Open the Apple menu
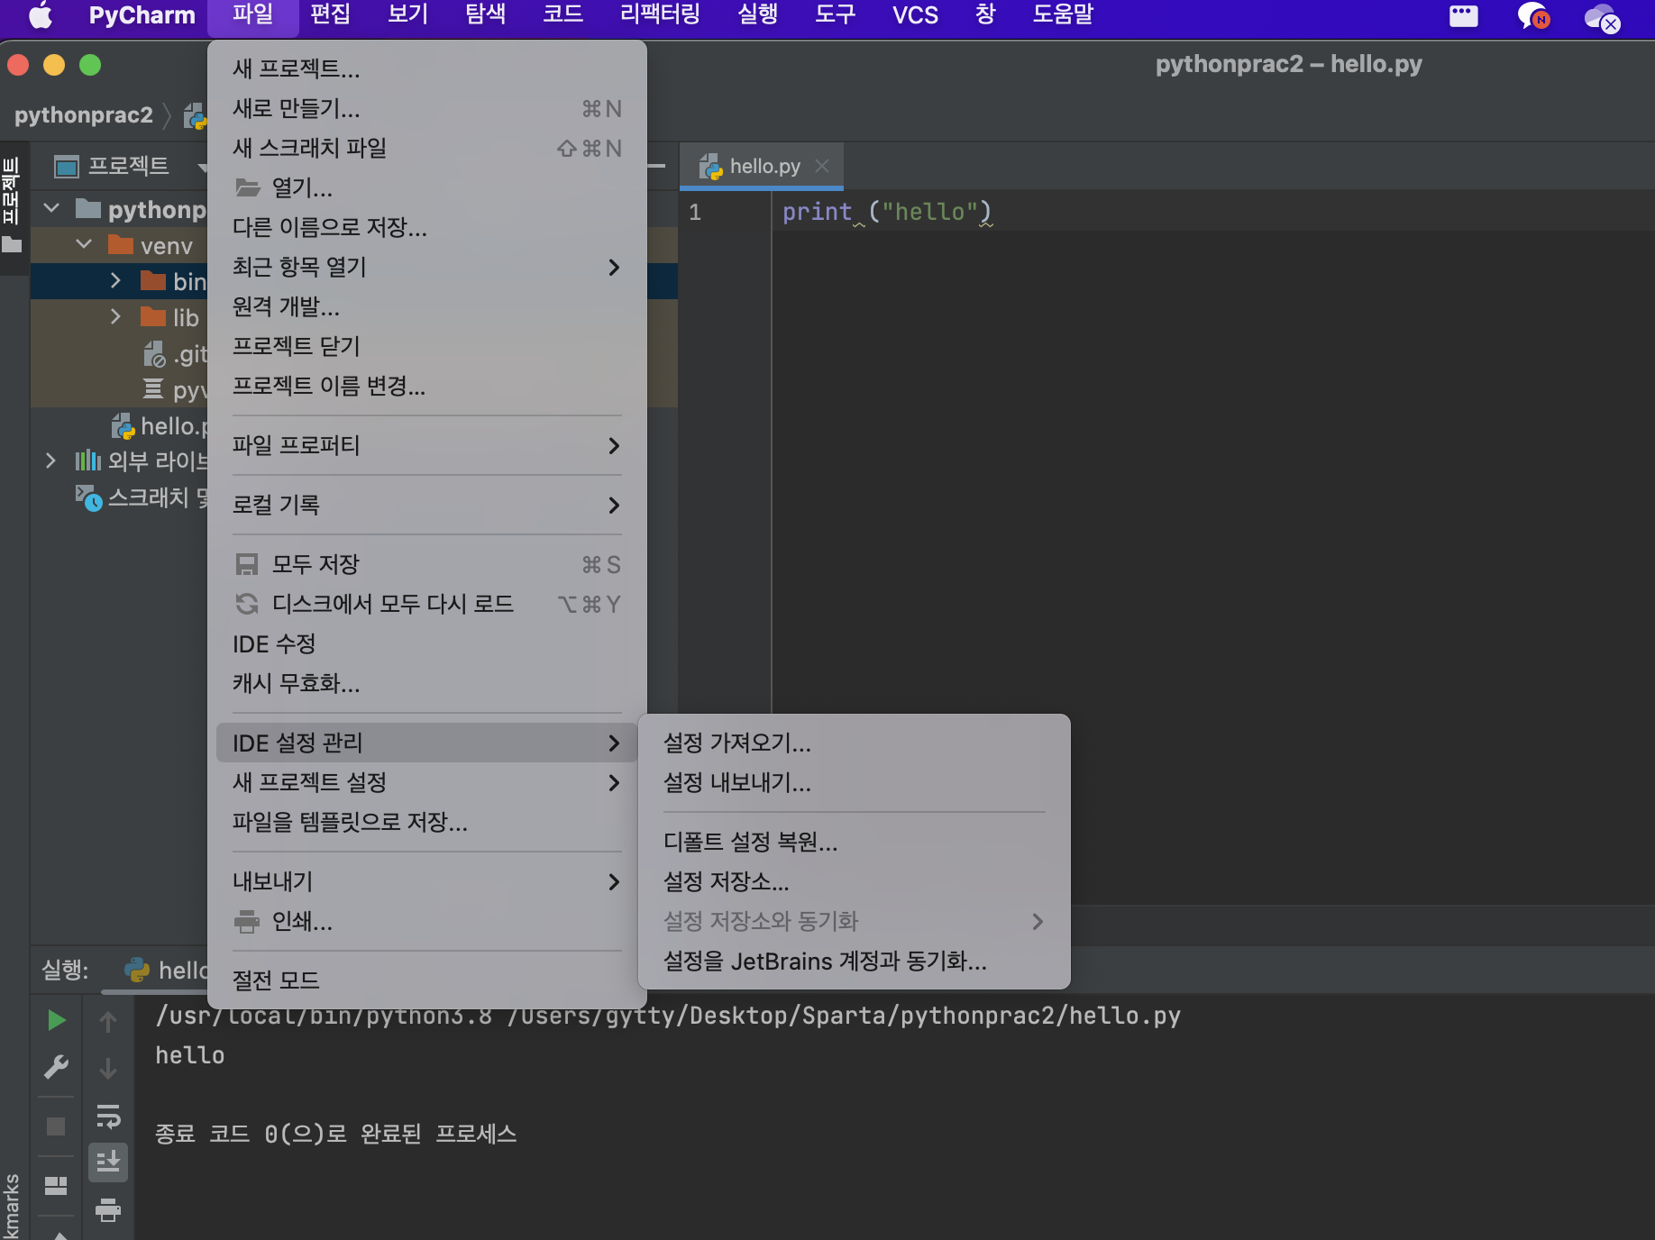The height and width of the screenshot is (1240, 1655). tap(40, 15)
